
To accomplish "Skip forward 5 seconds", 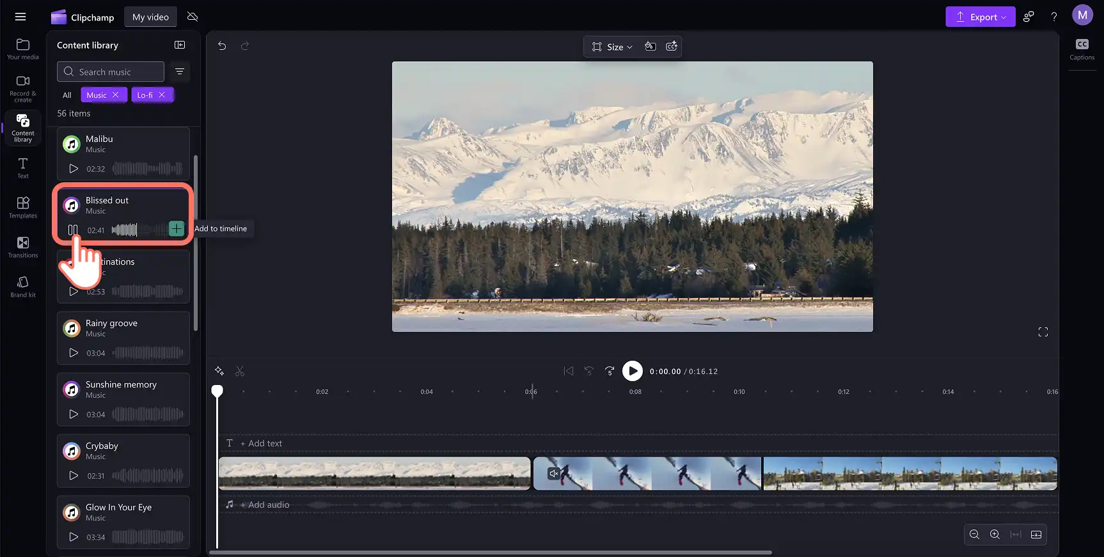I will pos(610,371).
